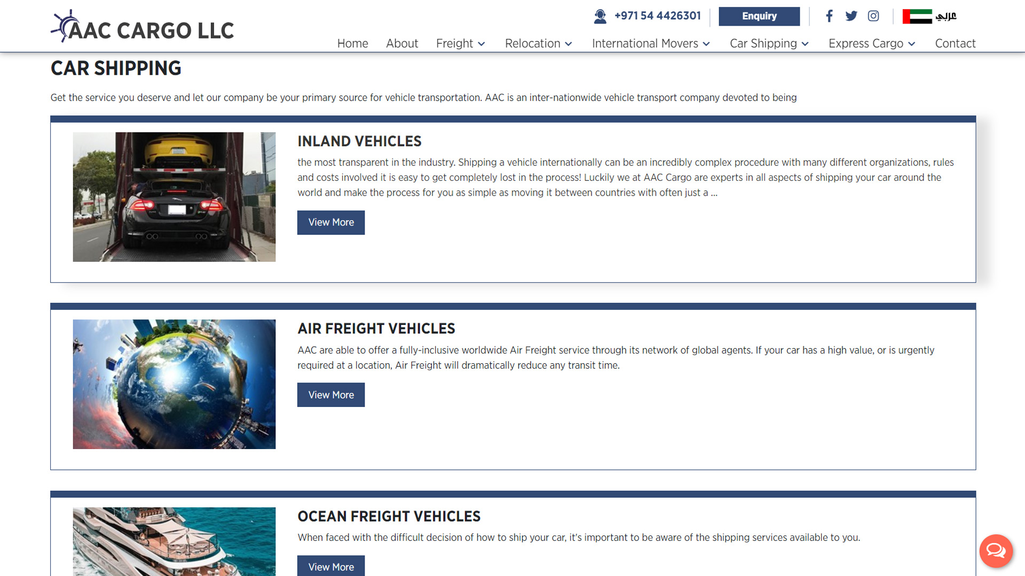Open the orange chat bubble widget
1025x576 pixels.
(996, 551)
